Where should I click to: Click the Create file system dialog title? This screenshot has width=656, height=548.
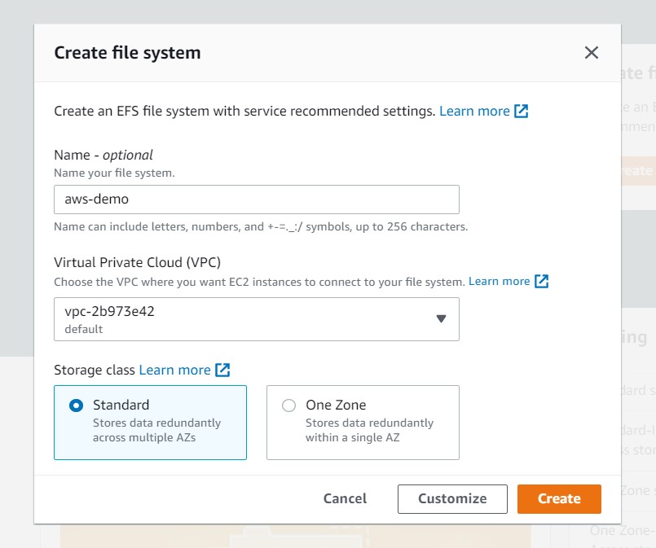pyautogui.click(x=127, y=53)
